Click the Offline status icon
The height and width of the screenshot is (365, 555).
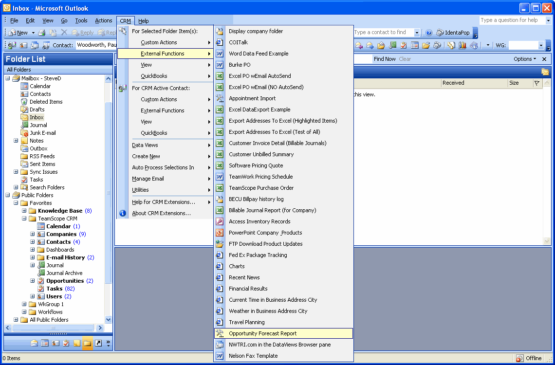519,358
